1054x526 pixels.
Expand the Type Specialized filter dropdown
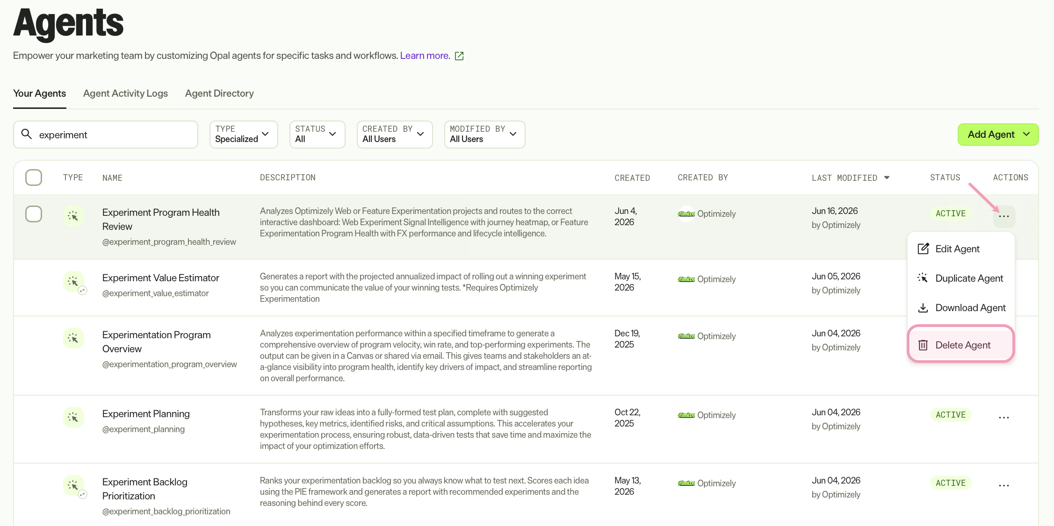[244, 135]
